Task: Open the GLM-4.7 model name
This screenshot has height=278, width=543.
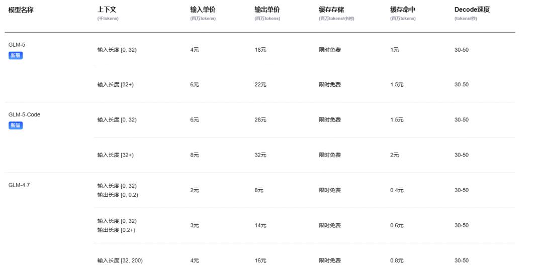Action: coord(19,185)
